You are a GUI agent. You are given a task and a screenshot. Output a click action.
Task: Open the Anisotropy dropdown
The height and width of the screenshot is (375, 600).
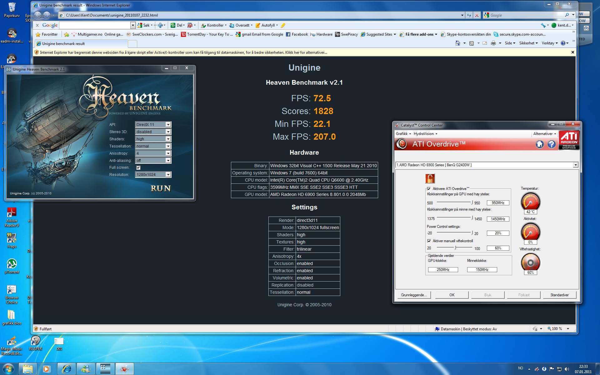click(x=153, y=153)
